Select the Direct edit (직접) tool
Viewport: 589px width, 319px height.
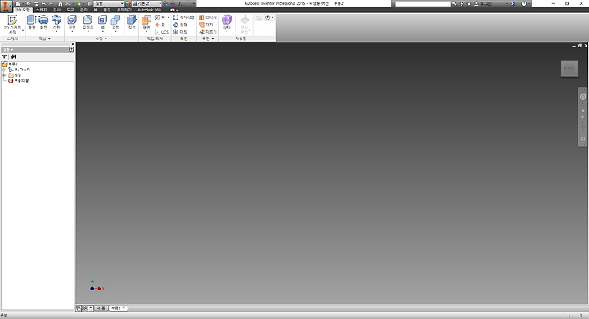pos(132,23)
